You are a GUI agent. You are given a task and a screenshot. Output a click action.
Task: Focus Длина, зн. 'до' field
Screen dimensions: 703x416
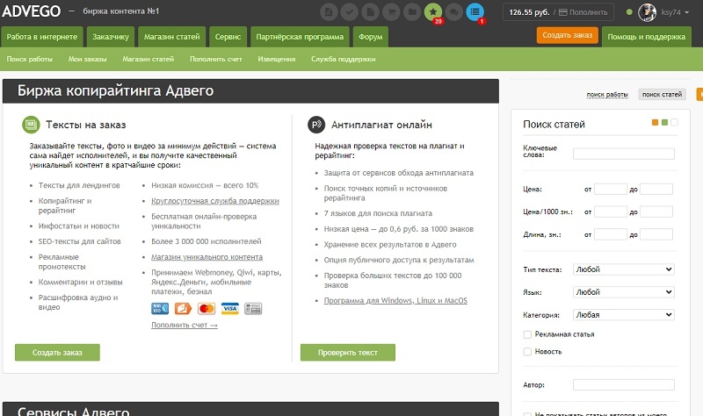[656, 234]
